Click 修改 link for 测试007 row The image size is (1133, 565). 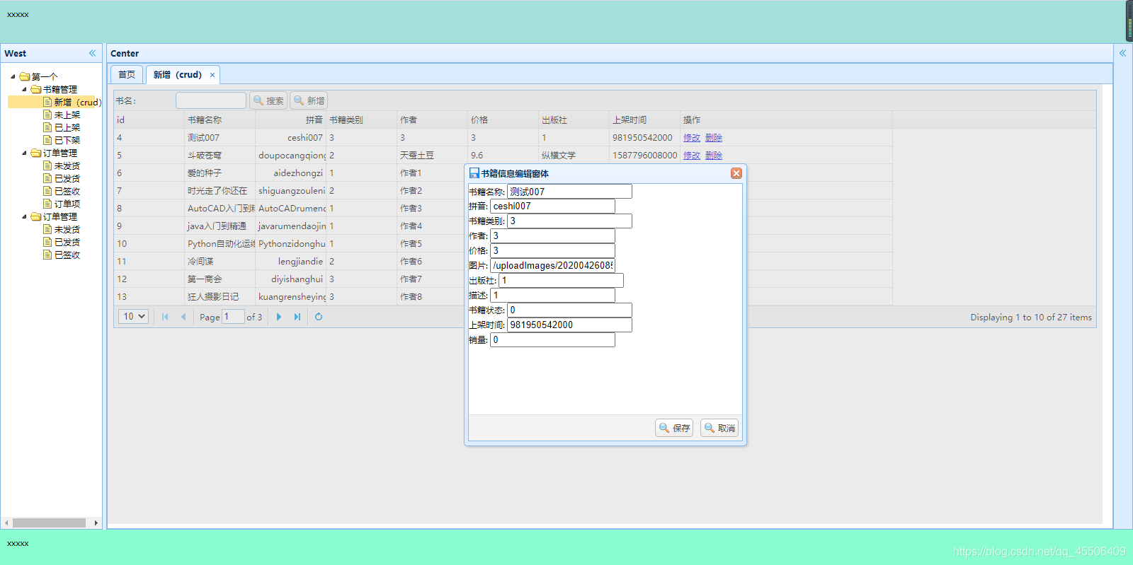pos(692,138)
